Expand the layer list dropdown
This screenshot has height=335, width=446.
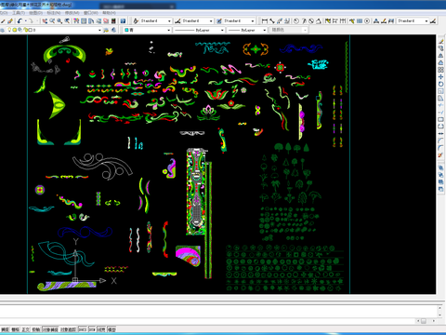click(x=99, y=30)
